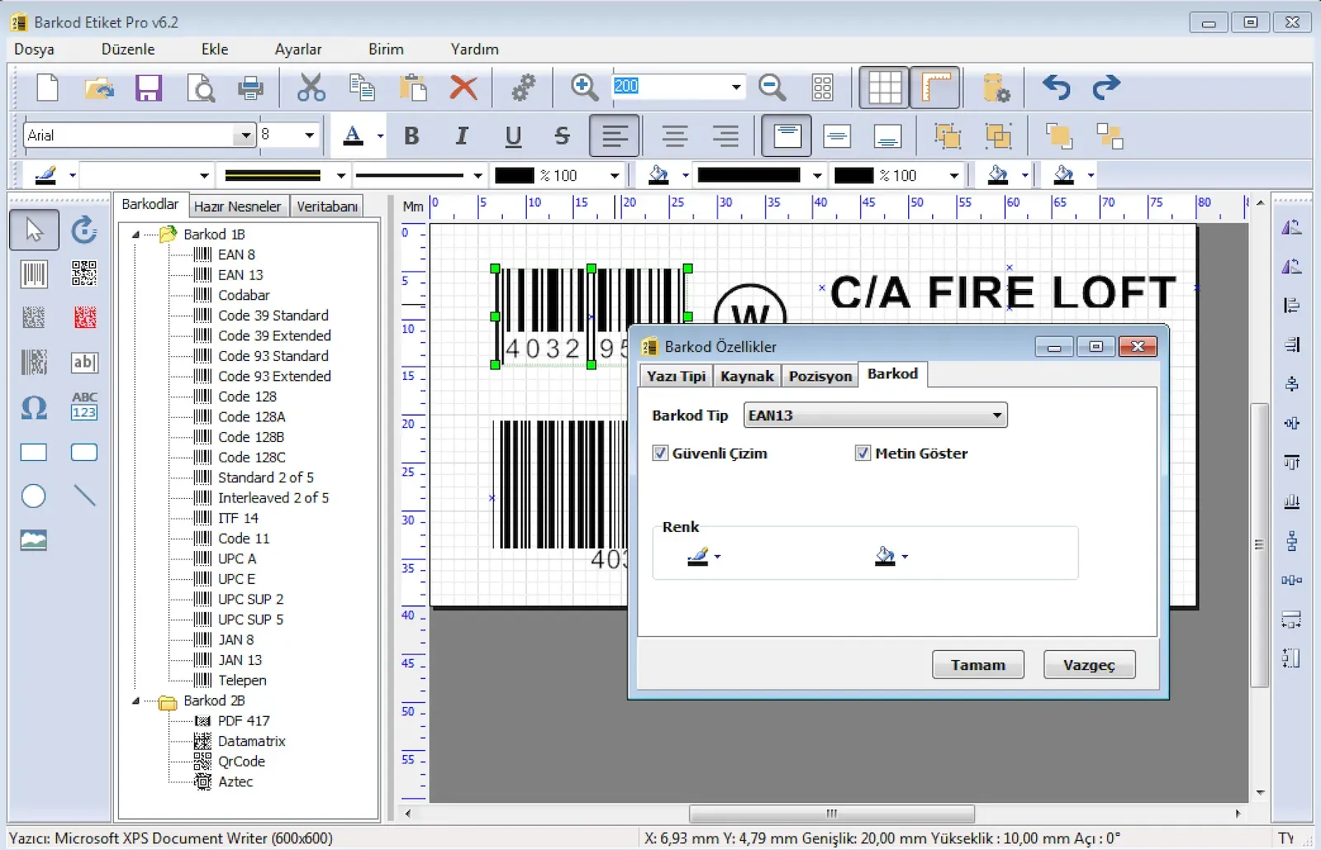Select the text box ab| tool
This screenshot has width=1321, height=850.
(84, 362)
